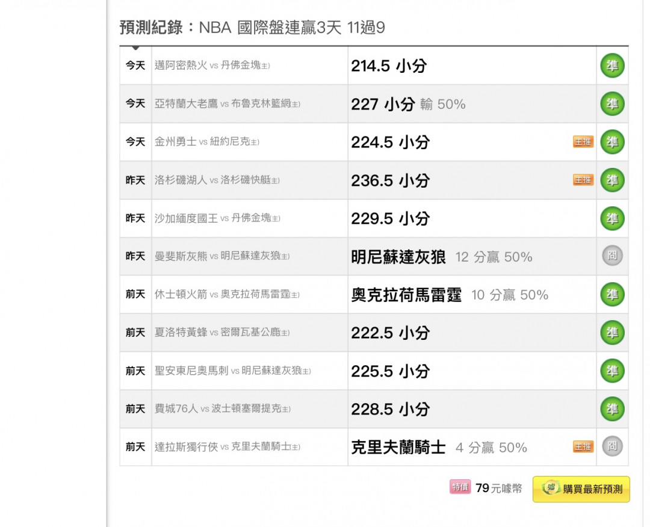Click the 236.5 小分 prediction

pos(390,180)
